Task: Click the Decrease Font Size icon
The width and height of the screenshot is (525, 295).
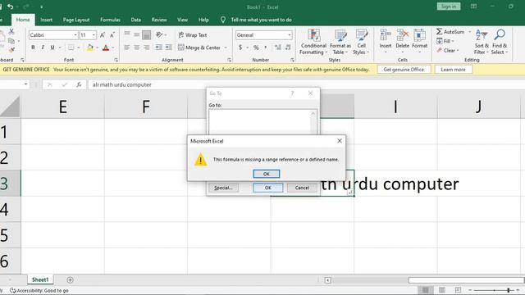Action: pos(112,34)
